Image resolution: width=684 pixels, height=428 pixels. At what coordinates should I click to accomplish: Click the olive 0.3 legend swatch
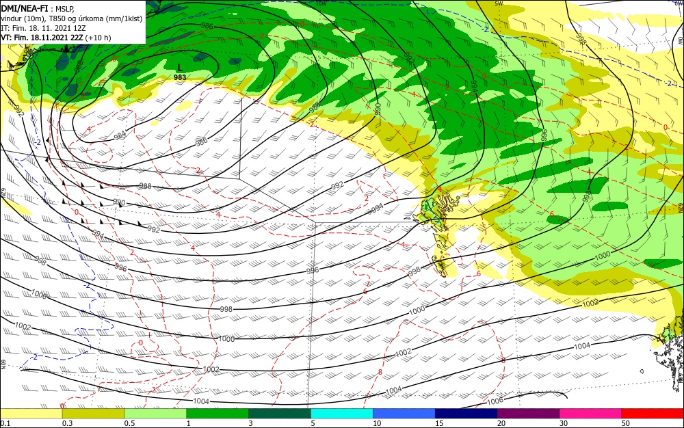coord(93,414)
